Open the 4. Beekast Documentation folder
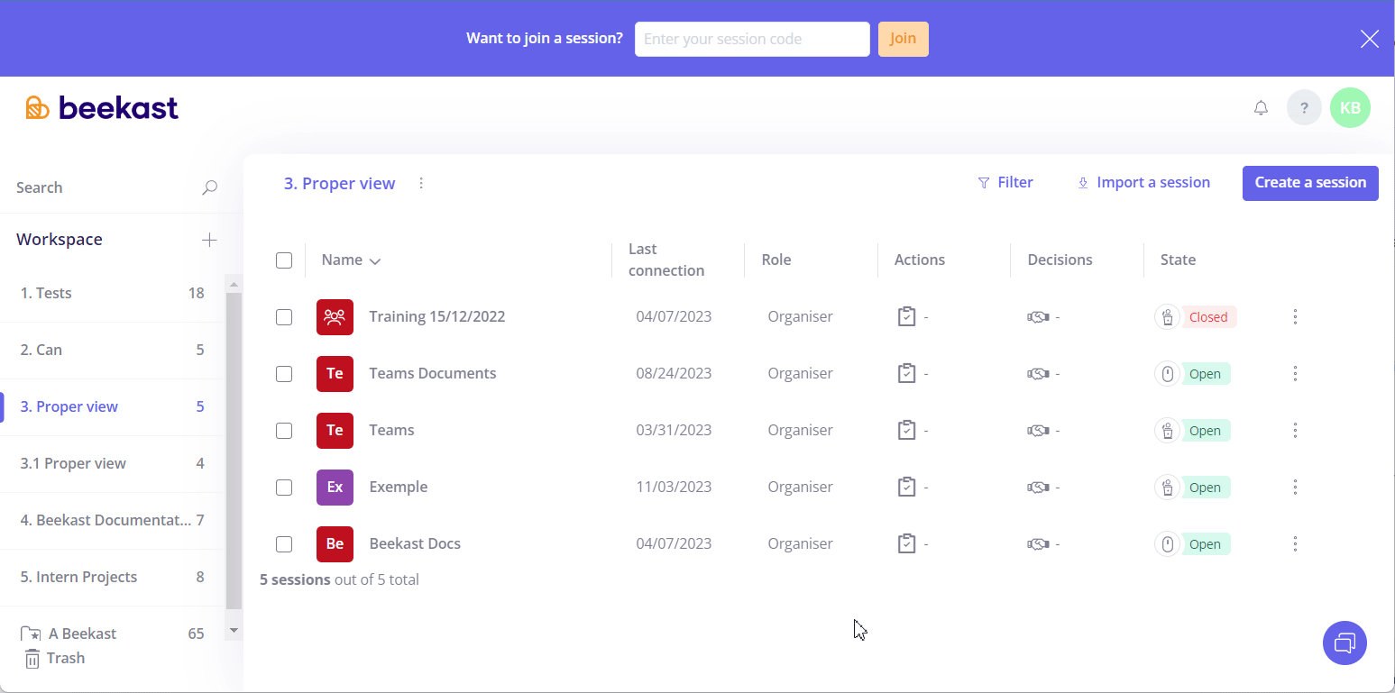Image resolution: width=1395 pixels, height=693 pixels. pyautogui.click(x=112, y=520)
